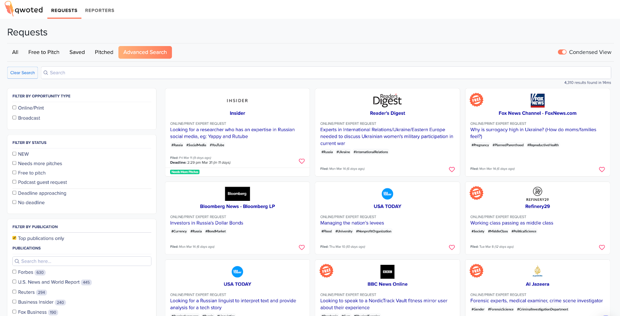This screenshot has height=316, width=620.
Task: Click the Fox News logo image
Action: 537,100
